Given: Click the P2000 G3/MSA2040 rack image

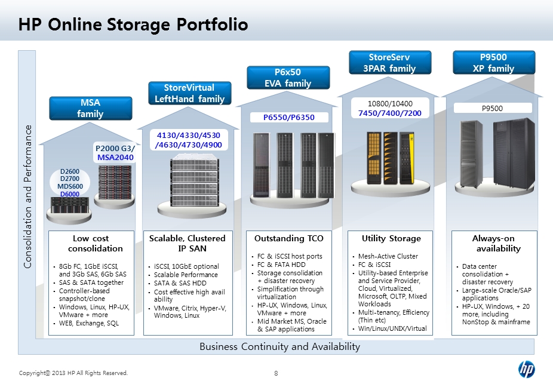Looking at the screenshot, I should click(x=115, y=182).
